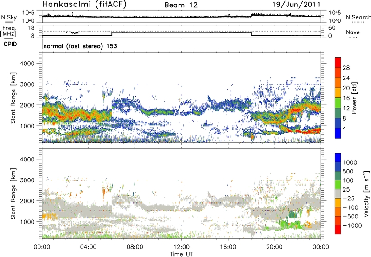The height and width of the screenshot is (257, 371).
Task: Click the 'Velocity [m s-1]' color bar label
Action: click(x=366, y=193)
